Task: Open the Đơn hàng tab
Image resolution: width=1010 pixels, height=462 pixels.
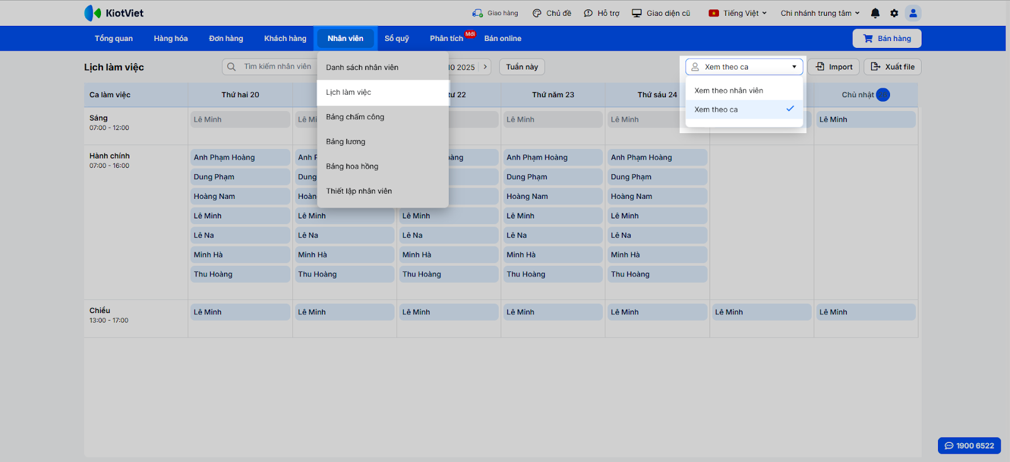Action: tap(226, 38)
